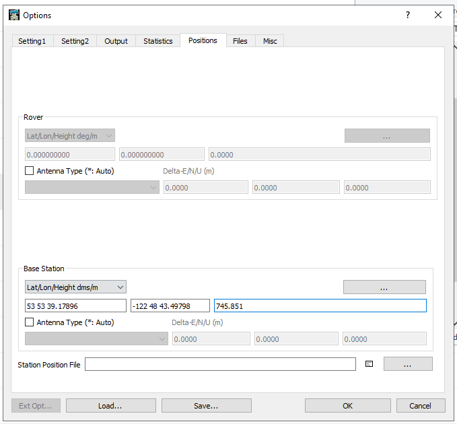Click the Rover group label
The image size is (457, 424).
(x=33, y=117)
